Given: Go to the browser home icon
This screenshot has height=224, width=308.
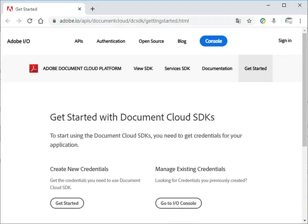Looking at the screenshot, I should click(x=41, y=21).
